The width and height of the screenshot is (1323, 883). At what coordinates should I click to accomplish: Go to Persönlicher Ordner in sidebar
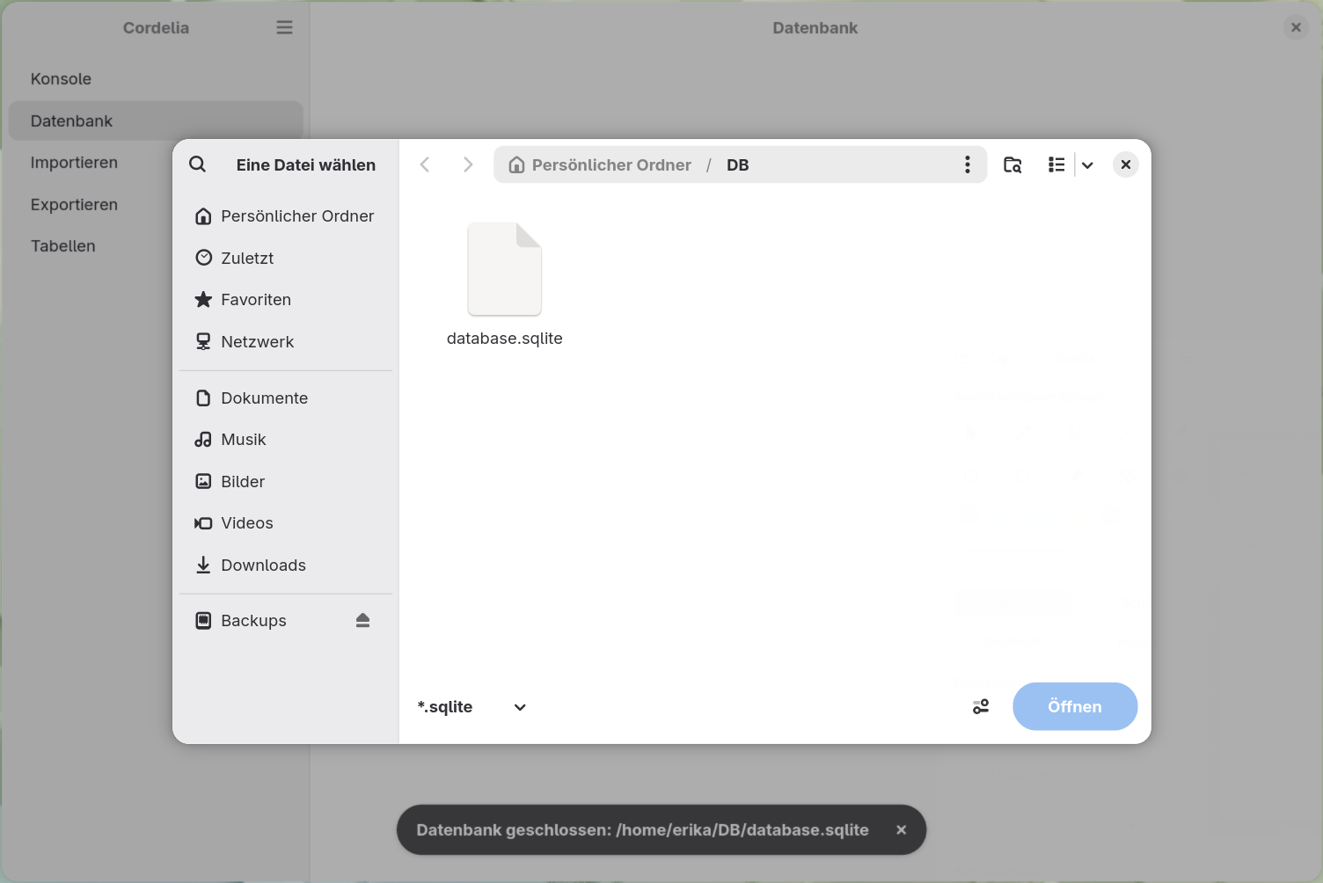(286, 216)
